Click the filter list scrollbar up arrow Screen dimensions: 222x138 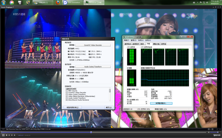pyautogui.click(x=110, y=88)
